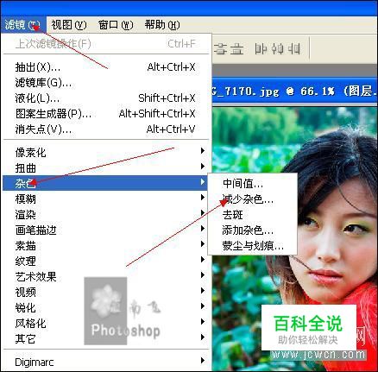Open 滤镜库(G)... filter gallery
Image resolution: width=378 pixels, height=372 pixels.
point(106,83)
